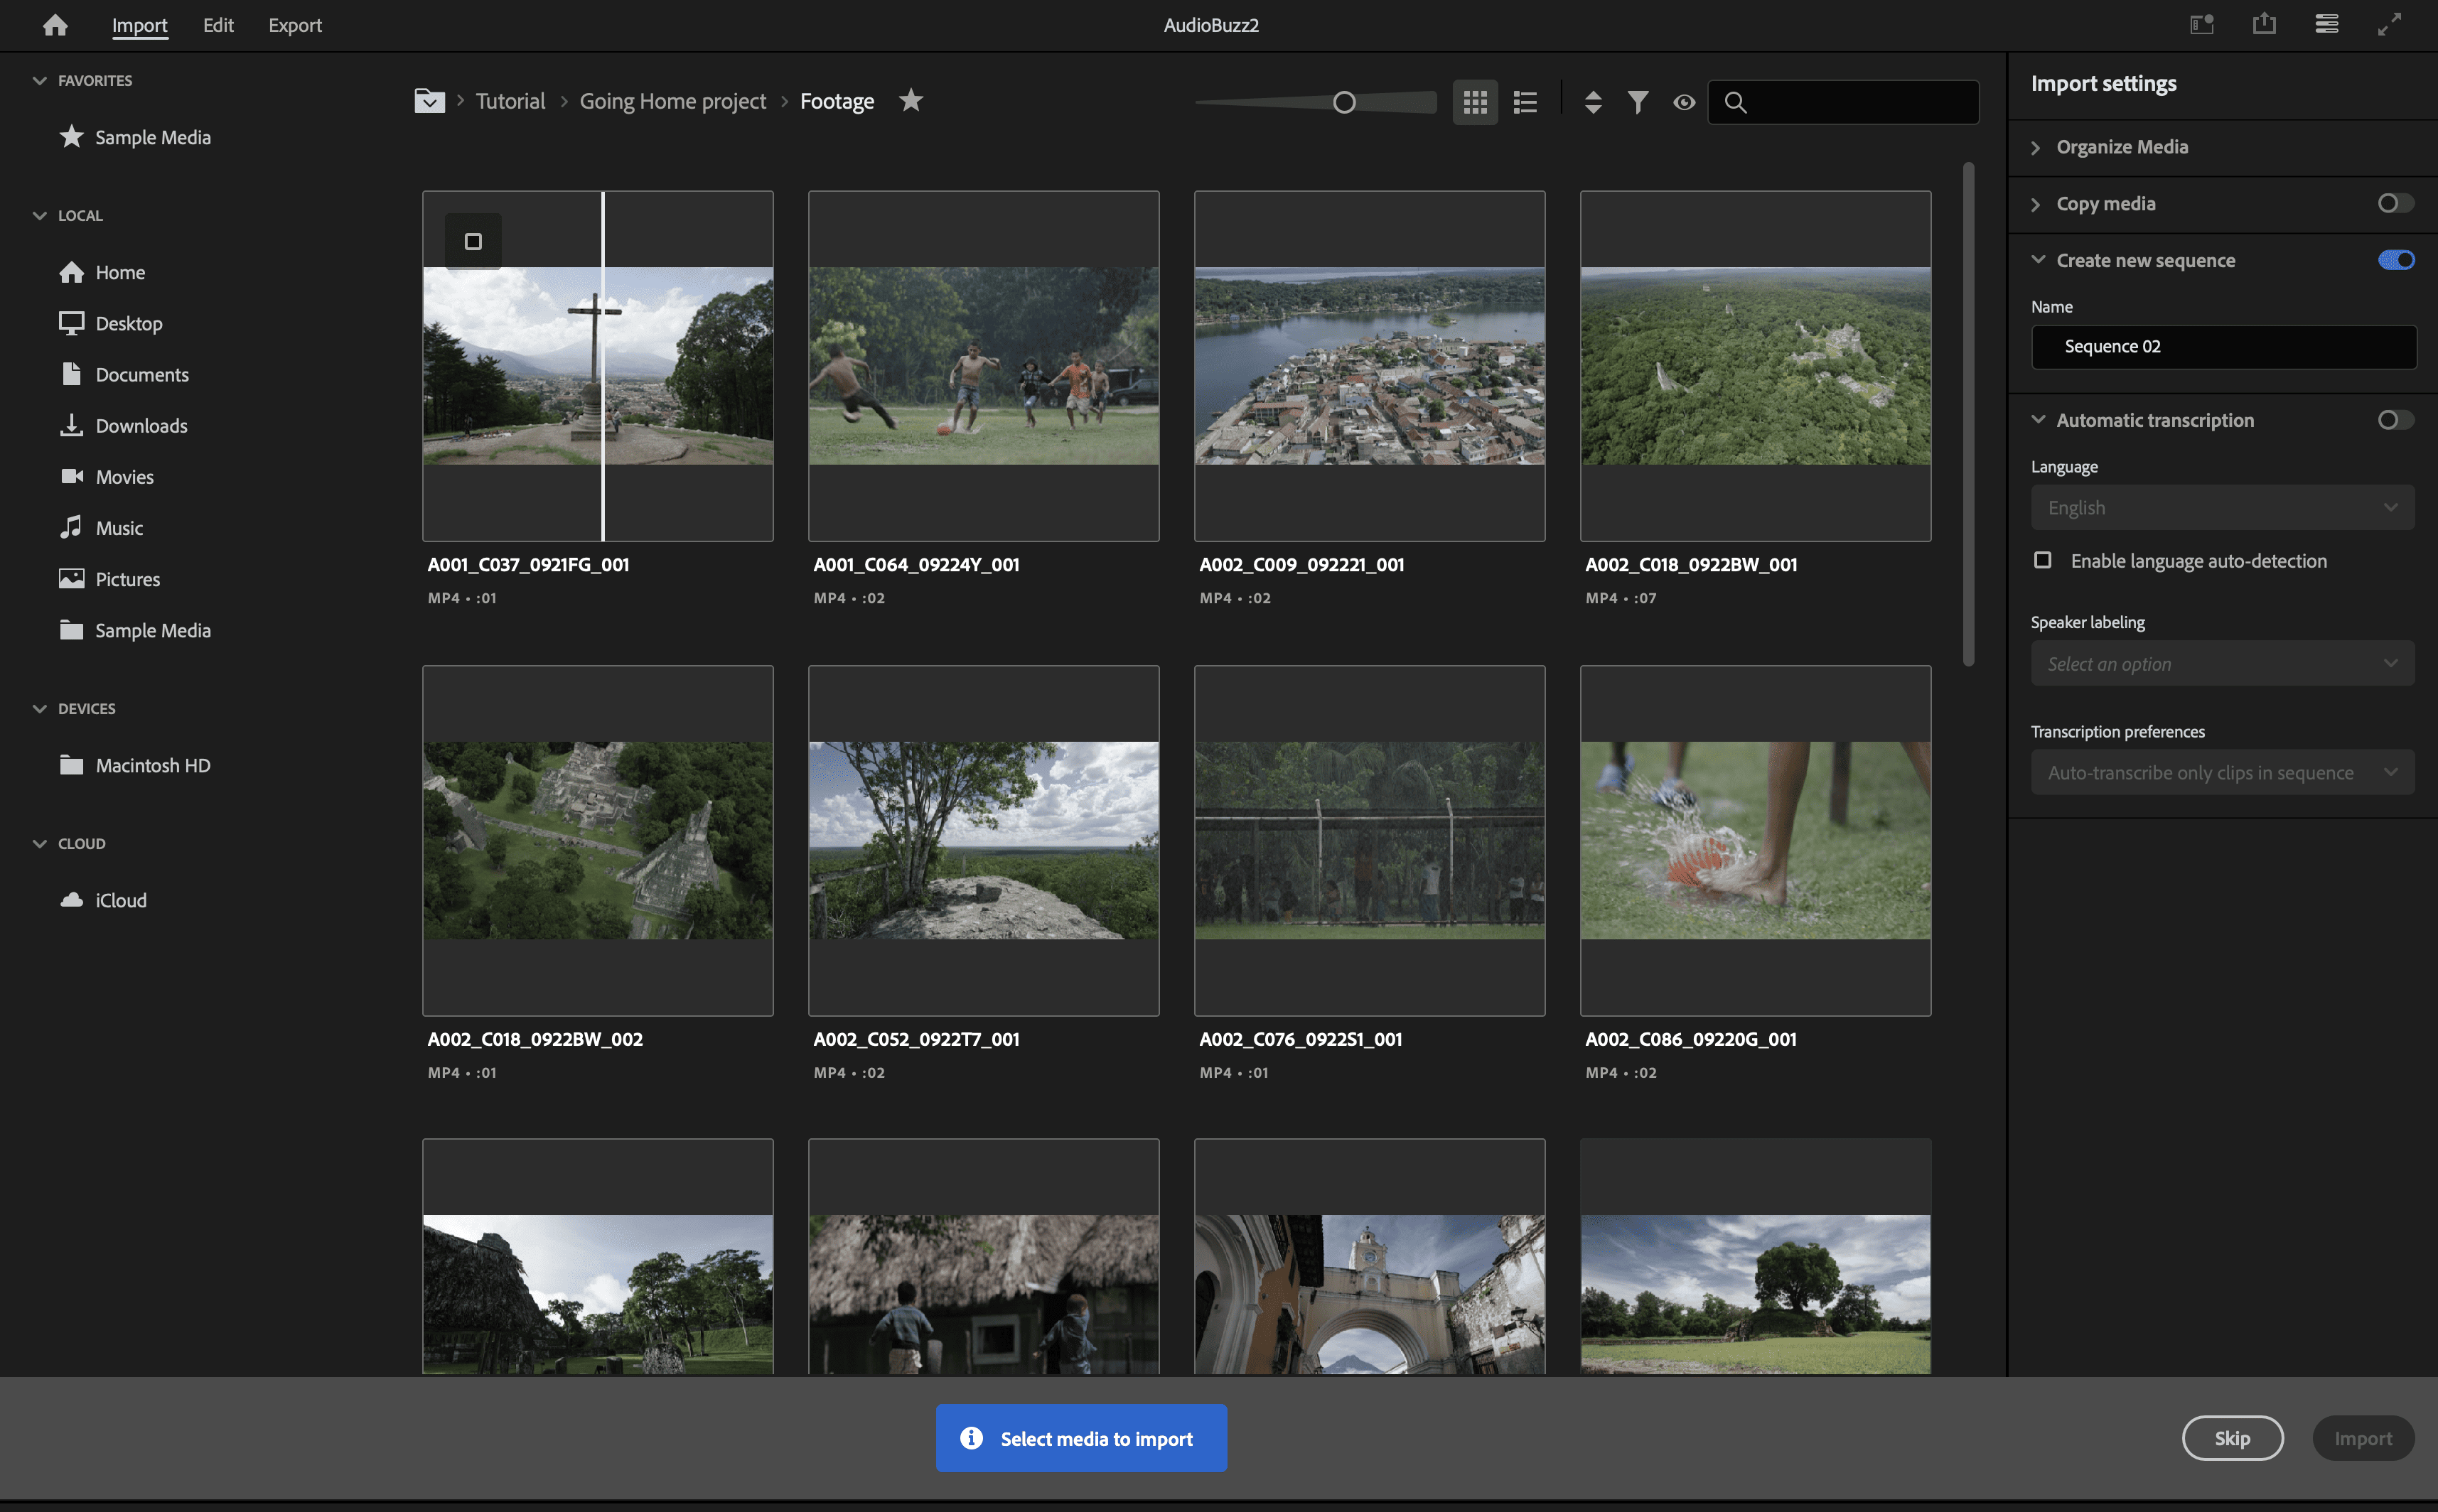Collapse the Cloud section
This screenshot has width=2438, height=1512.
39,843
